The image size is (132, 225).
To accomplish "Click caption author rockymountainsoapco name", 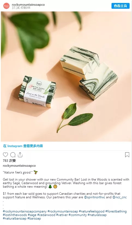I will tap(19, 166).
